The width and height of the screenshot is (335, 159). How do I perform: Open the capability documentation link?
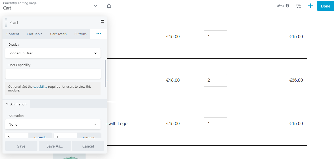[x=40, y=86]
